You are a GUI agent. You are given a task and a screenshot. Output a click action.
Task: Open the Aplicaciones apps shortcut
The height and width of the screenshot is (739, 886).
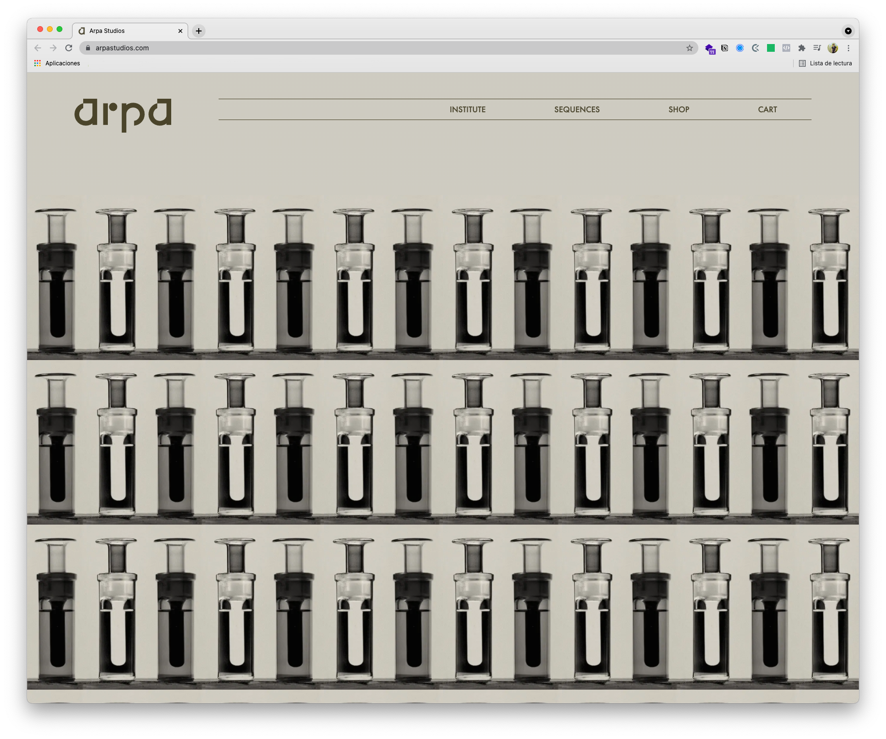[x=57, y=63]
